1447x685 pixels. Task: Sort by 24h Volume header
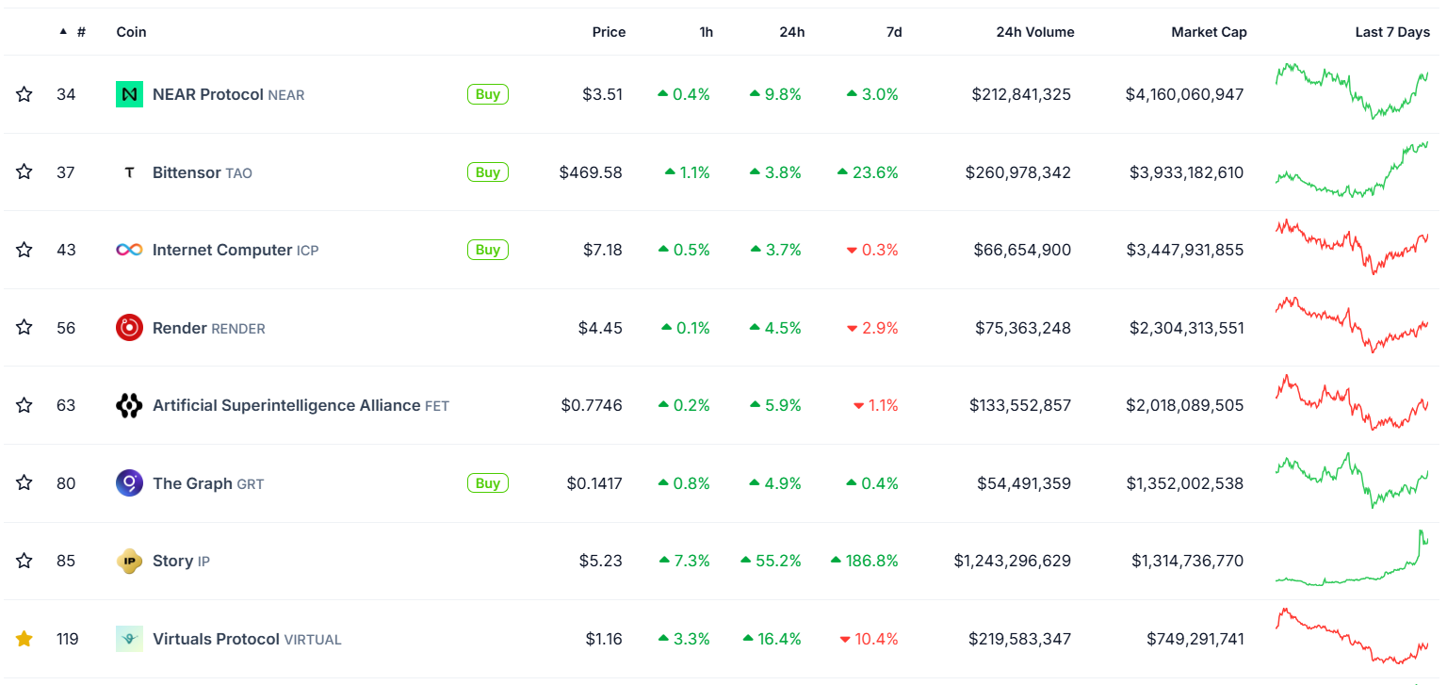coord(1035,32)
